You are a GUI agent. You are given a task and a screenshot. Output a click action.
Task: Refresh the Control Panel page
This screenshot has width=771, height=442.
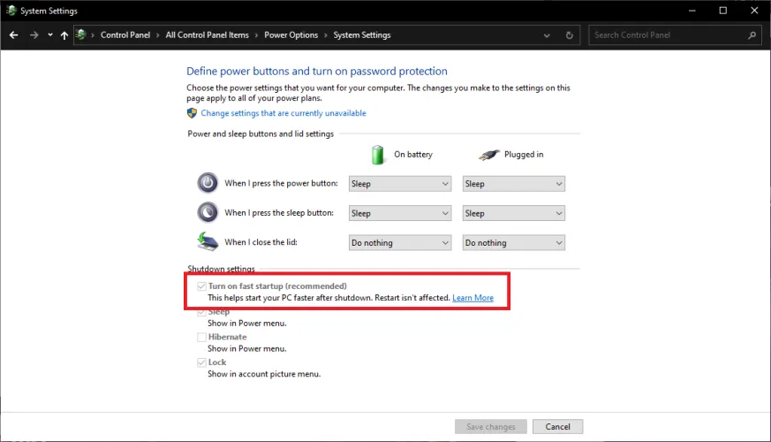(x=570, y=35)
